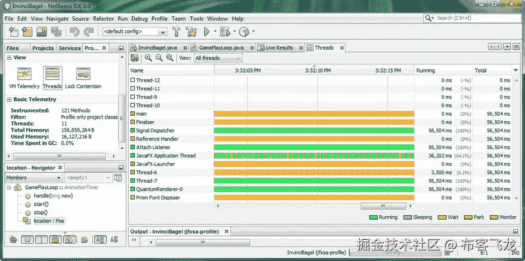Tick the Thread-11 checkbox
Screen dimensions: 525x261
coord(133,88)
